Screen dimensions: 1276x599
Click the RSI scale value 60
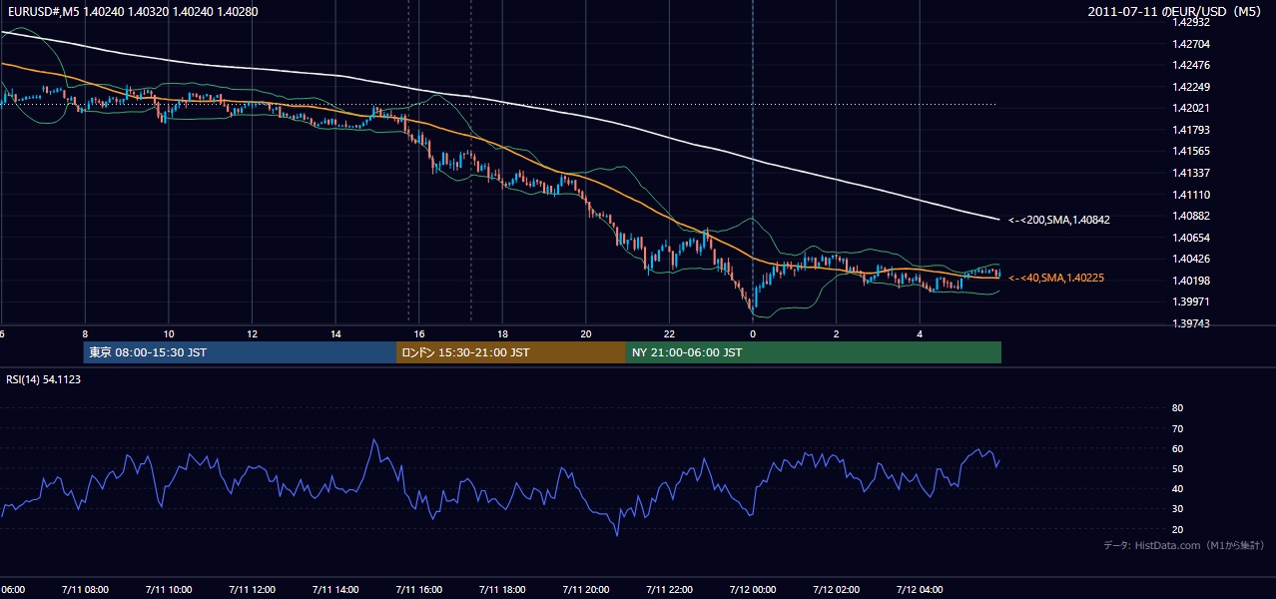(1177, 448)
